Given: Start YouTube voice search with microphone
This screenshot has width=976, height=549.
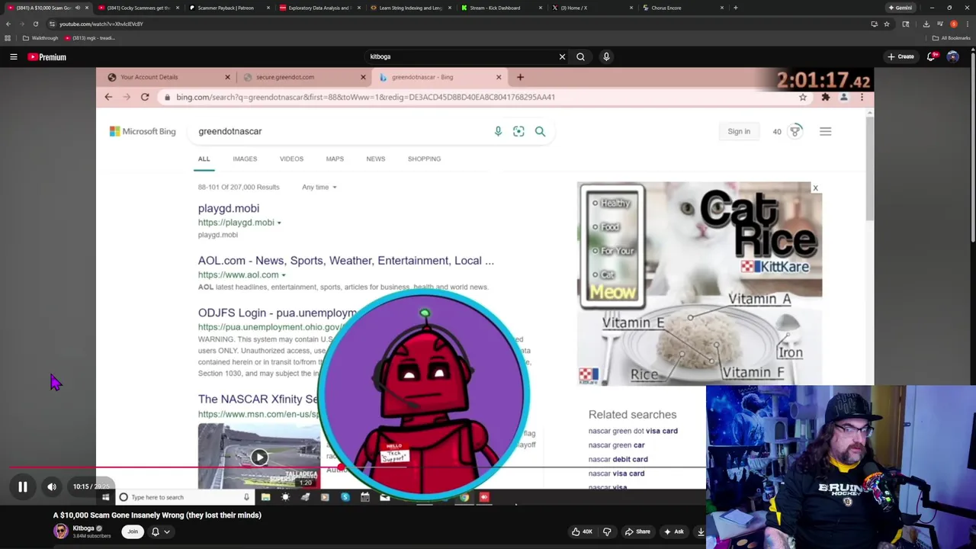Looking at the screenshot, I should (x=606, y=56).
